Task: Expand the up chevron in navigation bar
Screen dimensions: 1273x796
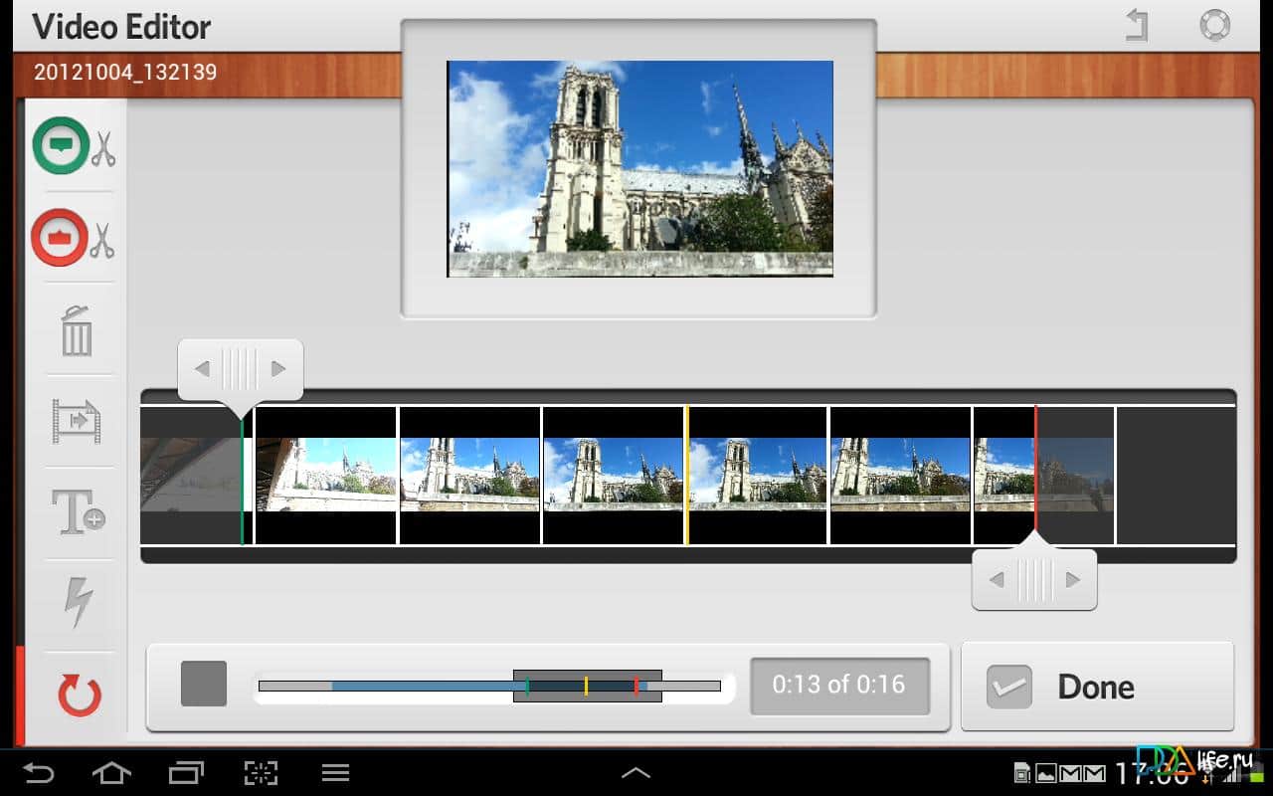Action: tap(636, 773)
